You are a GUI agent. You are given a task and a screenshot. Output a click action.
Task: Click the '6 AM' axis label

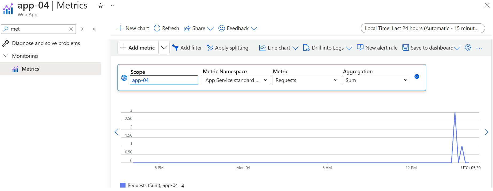327,168
